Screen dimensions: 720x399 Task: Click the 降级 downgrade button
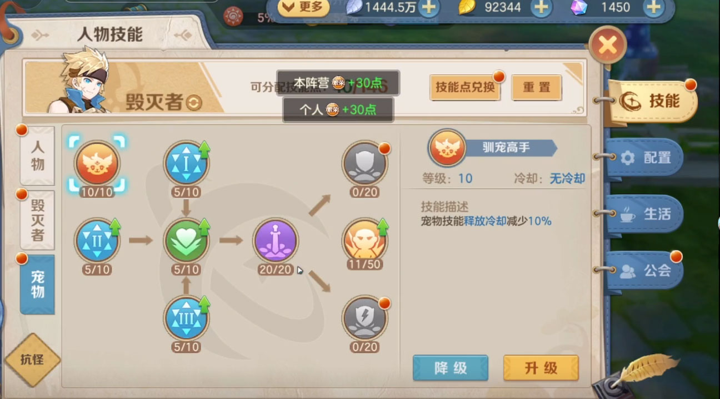pyautogui.click(x=451, y=368)
